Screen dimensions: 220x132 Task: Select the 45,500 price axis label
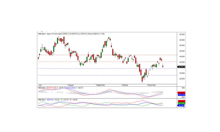point(182,45)
